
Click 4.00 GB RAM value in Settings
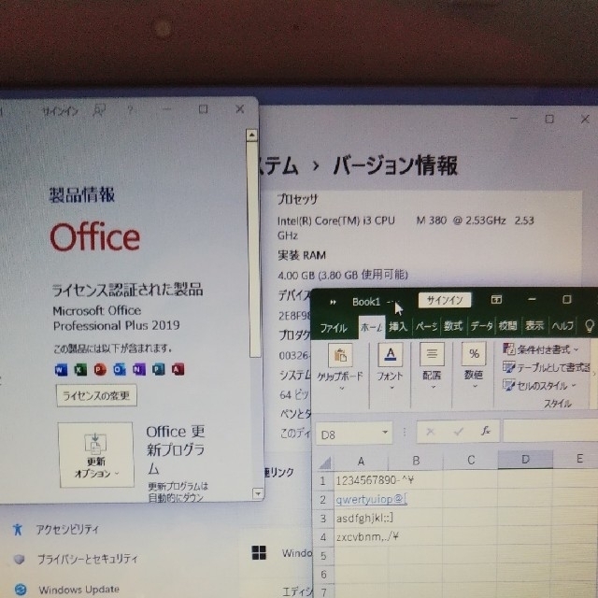[x=343, y=275]
